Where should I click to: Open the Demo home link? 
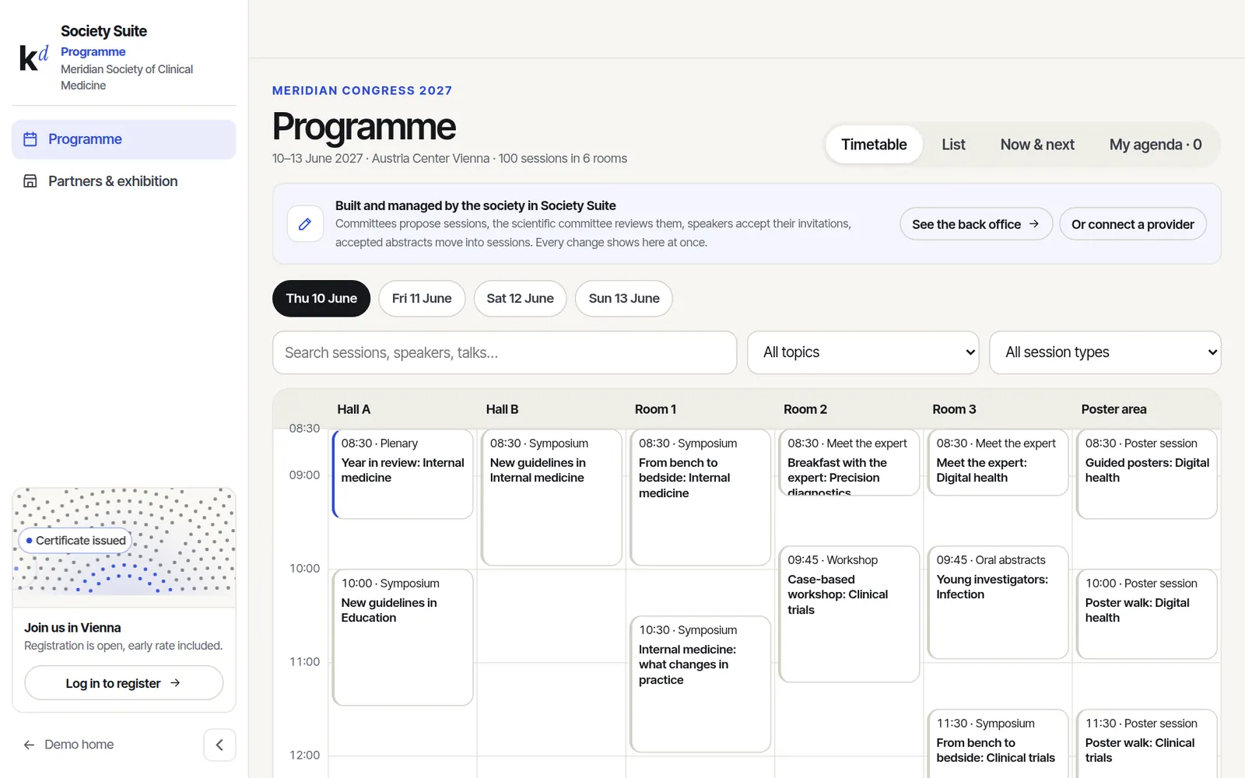coord(69,745)
